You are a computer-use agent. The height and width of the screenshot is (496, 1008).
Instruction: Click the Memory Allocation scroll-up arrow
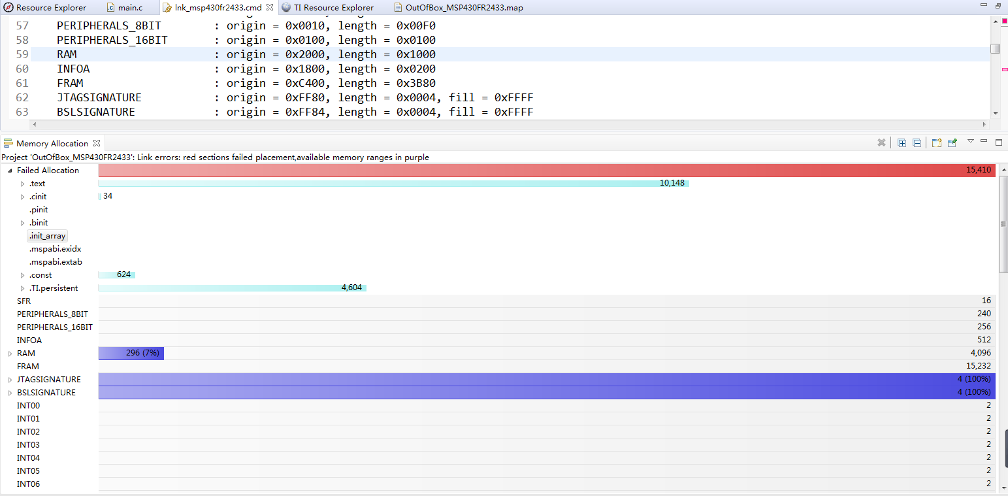tap(1003, 169)
